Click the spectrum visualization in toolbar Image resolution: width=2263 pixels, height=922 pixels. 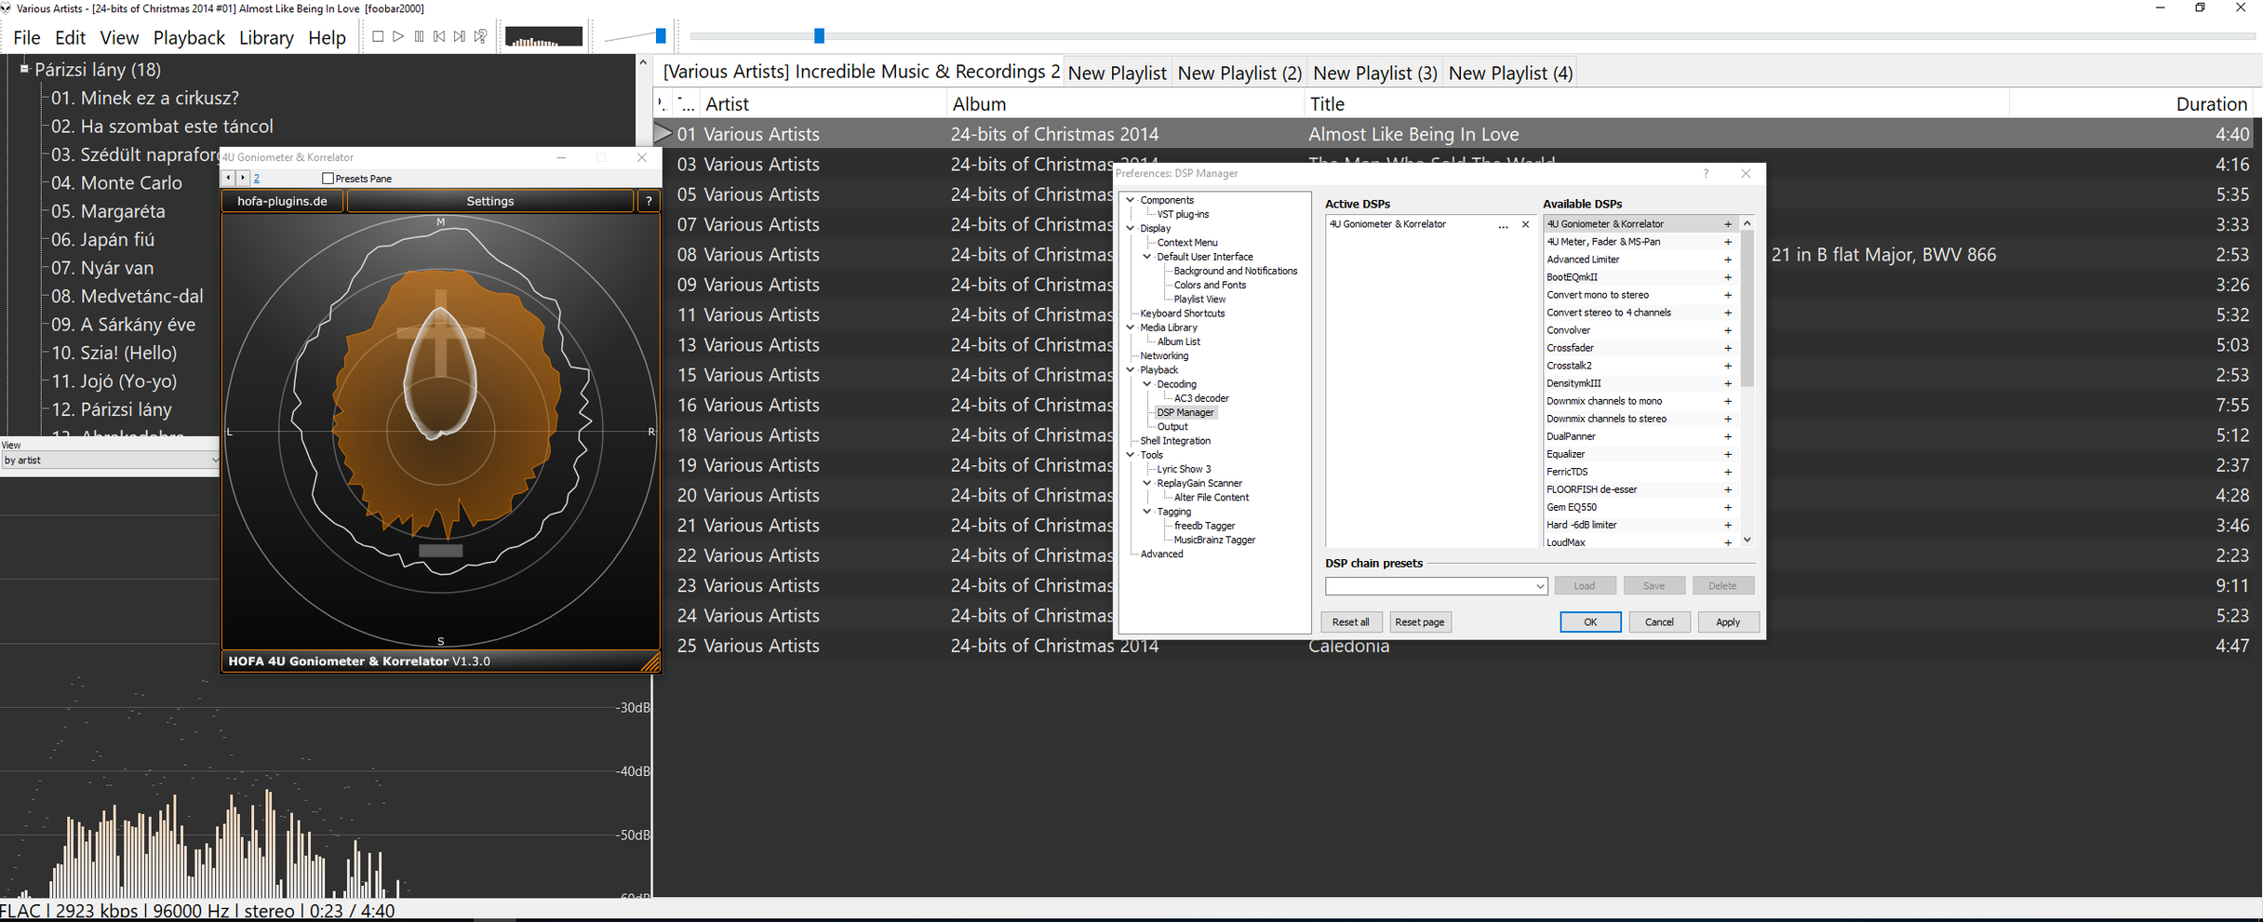(543, 36)
